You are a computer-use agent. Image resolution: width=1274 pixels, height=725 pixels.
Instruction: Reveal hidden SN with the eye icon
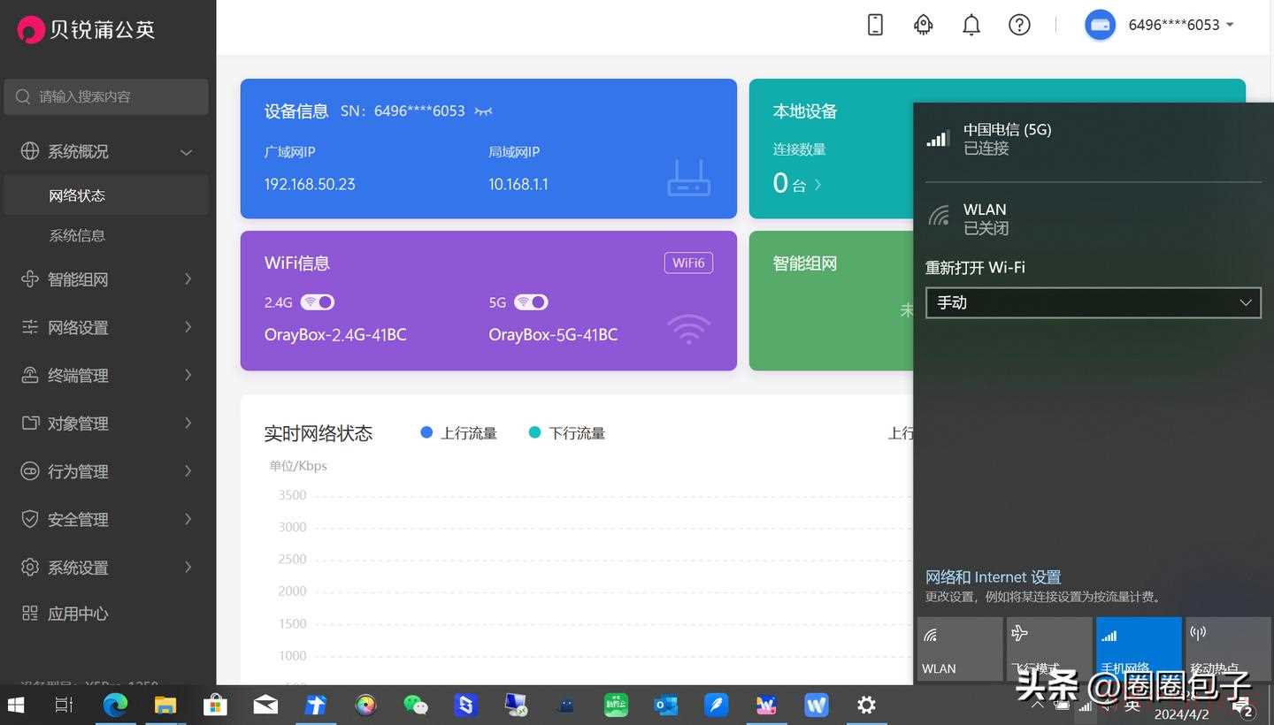[483, 111]
